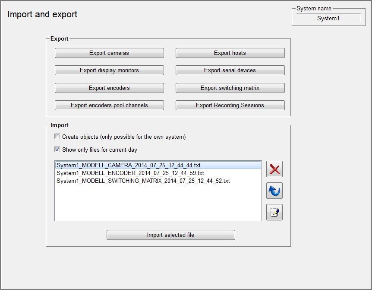372x290 pixels.
Task: Select the MODELL_ENCODER text file in list
Action: click(x=130, y=173)
